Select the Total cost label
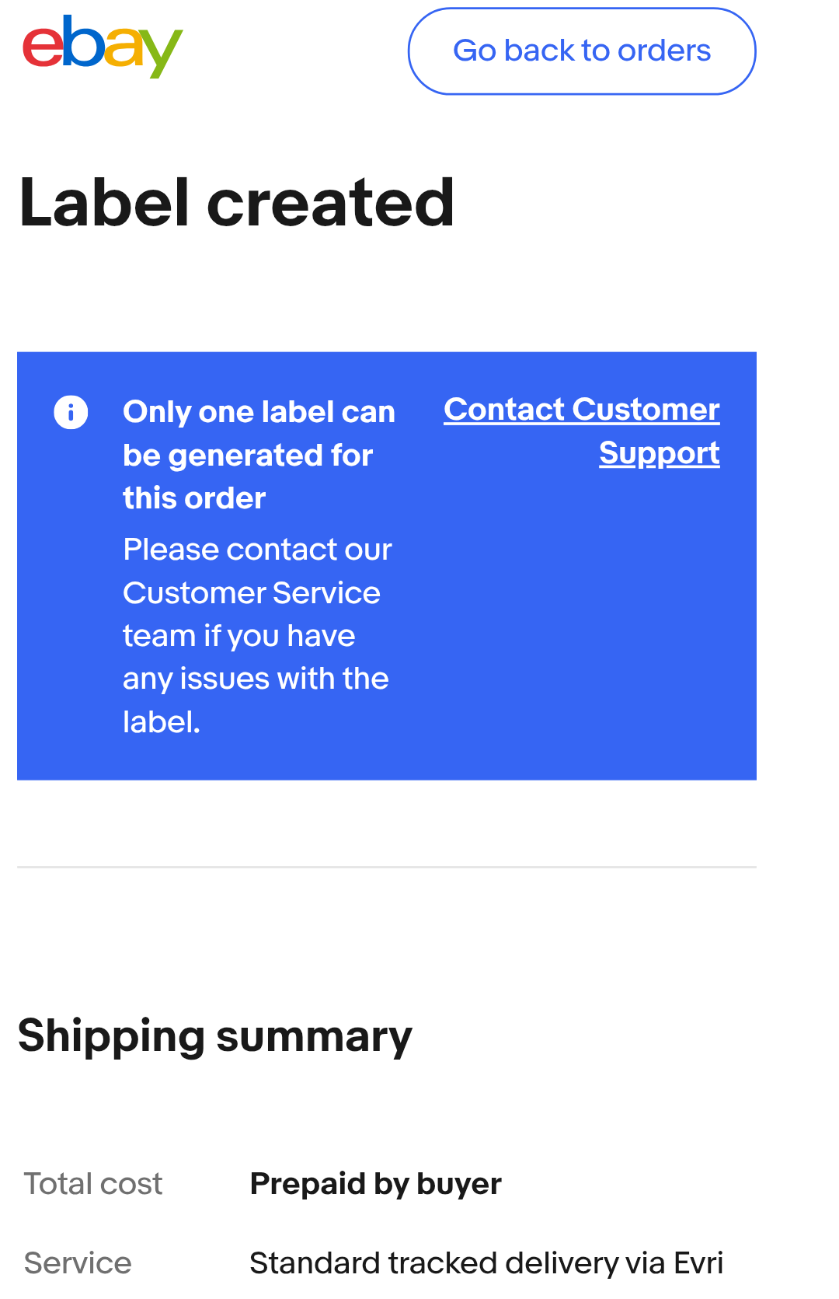Screen dimensions: 839x1299 point(93,1184)
